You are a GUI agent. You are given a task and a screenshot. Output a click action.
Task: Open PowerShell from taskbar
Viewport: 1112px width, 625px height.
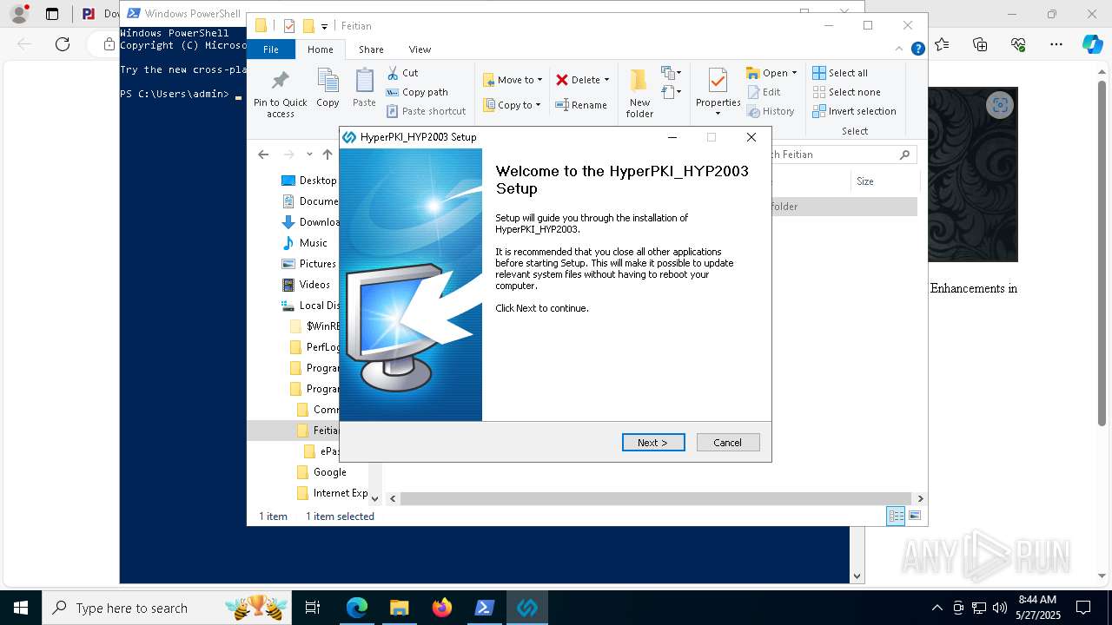[x=485, y=608]
